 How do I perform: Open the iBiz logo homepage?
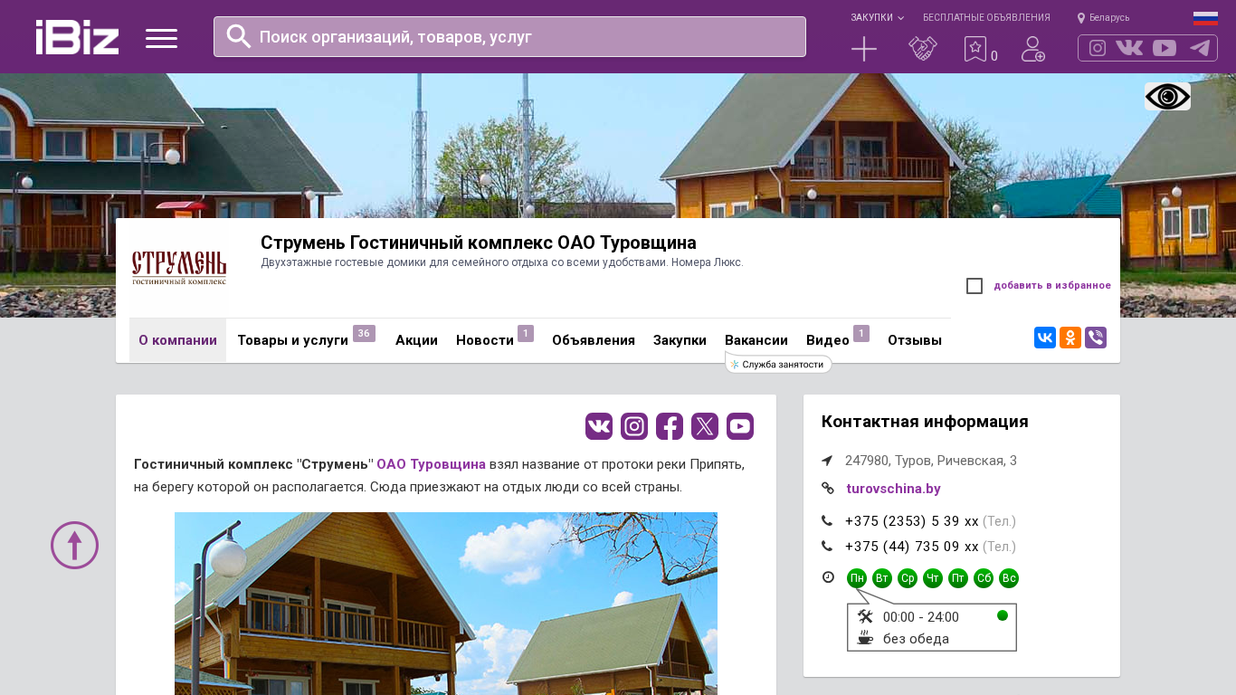pos(77,37)
